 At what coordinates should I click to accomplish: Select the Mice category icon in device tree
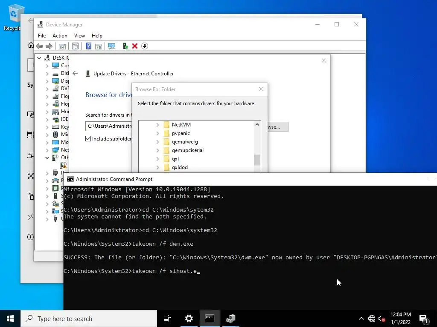(x=55, y=135)
